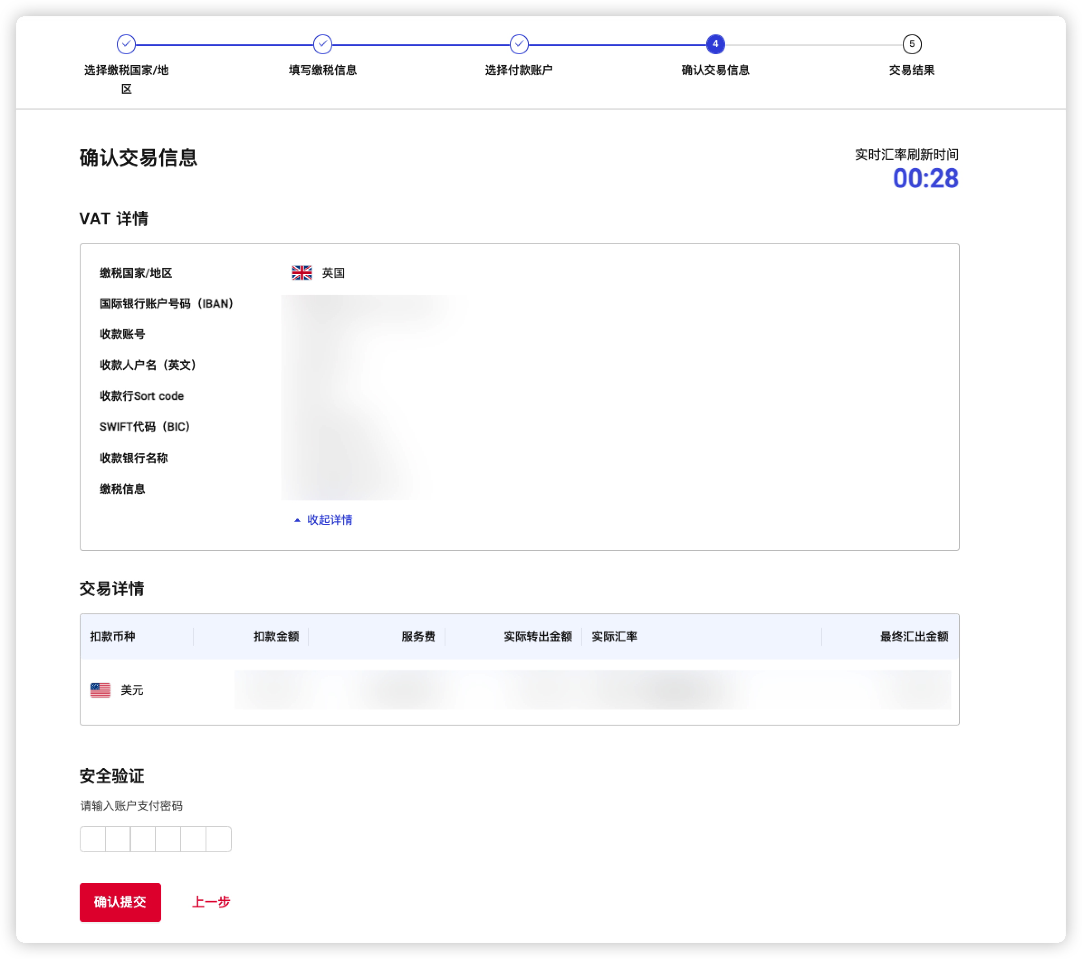Click 确认提交 submit button

[120, 902]
